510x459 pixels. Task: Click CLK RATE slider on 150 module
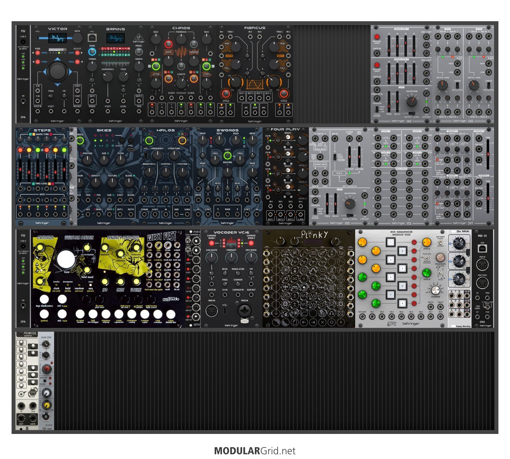pos(349,157)
